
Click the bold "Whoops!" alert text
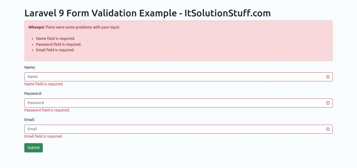pyautogui.click(x=36, y=27)
